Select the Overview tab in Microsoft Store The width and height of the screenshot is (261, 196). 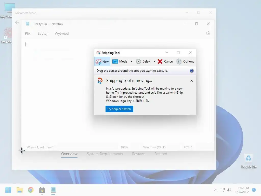(69, 154)
